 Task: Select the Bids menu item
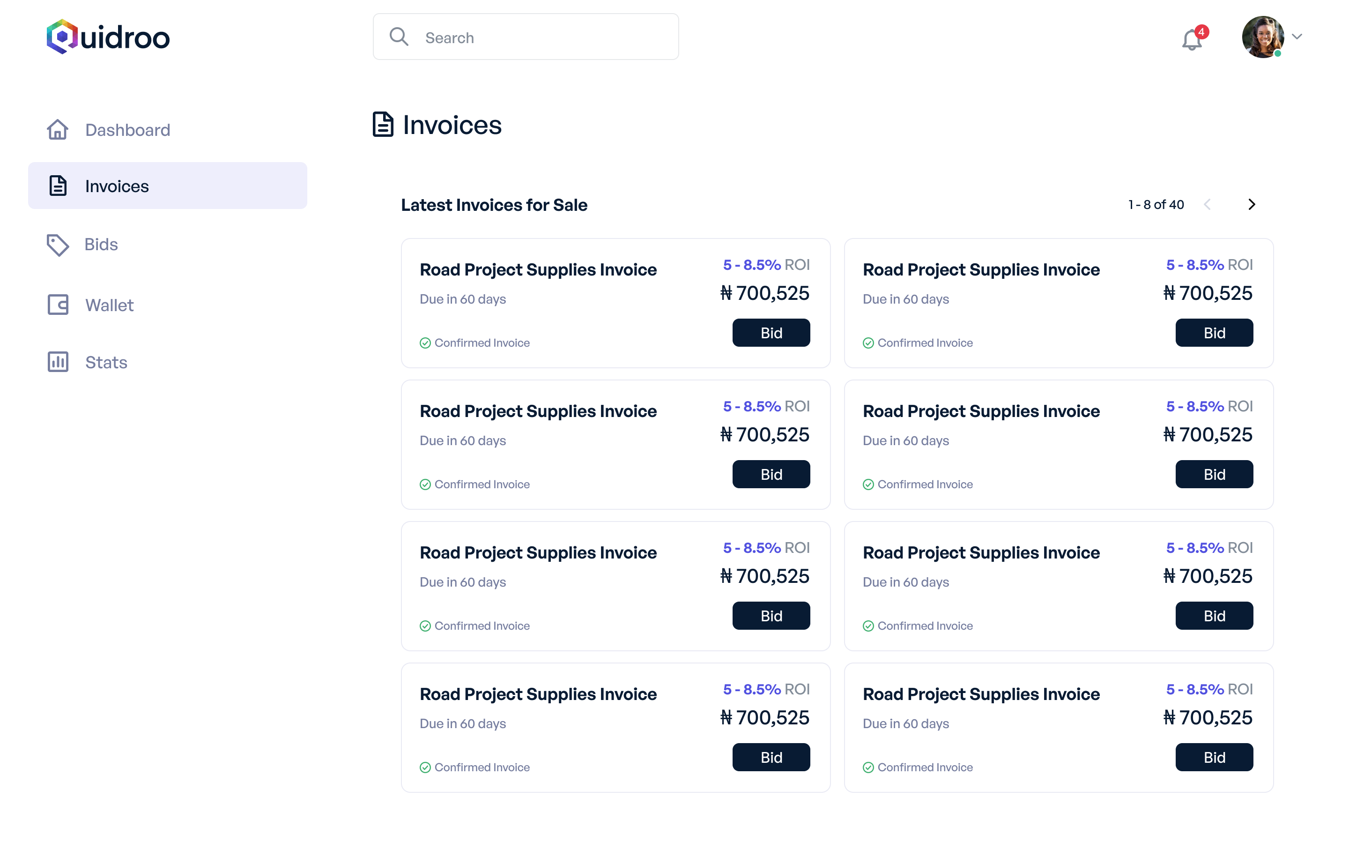(101, 245)
